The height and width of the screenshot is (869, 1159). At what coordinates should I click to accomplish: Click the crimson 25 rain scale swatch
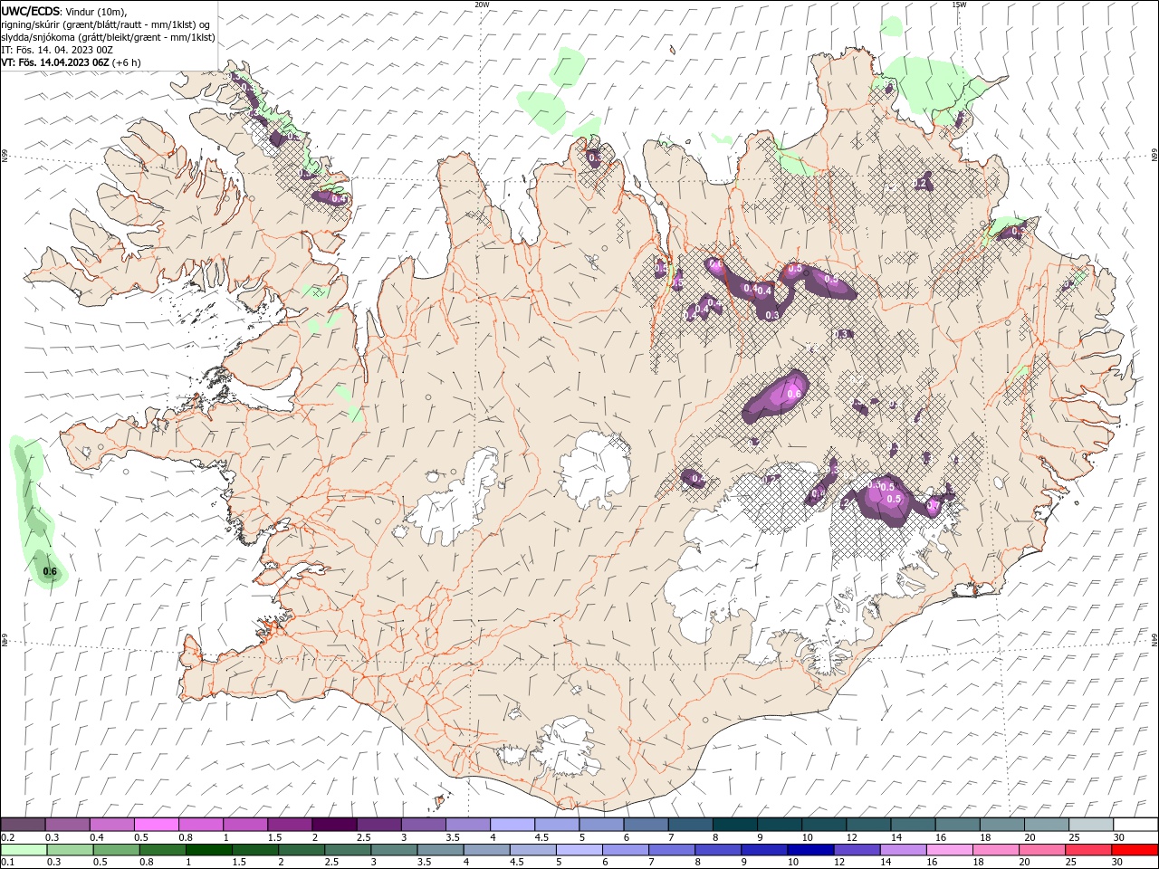[x=1087, y=850]
